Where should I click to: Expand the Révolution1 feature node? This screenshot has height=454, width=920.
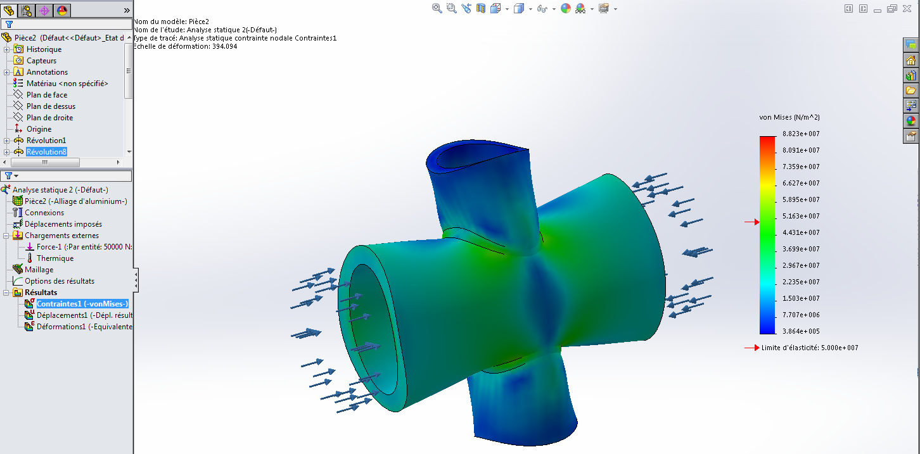[x=7, y=141]
